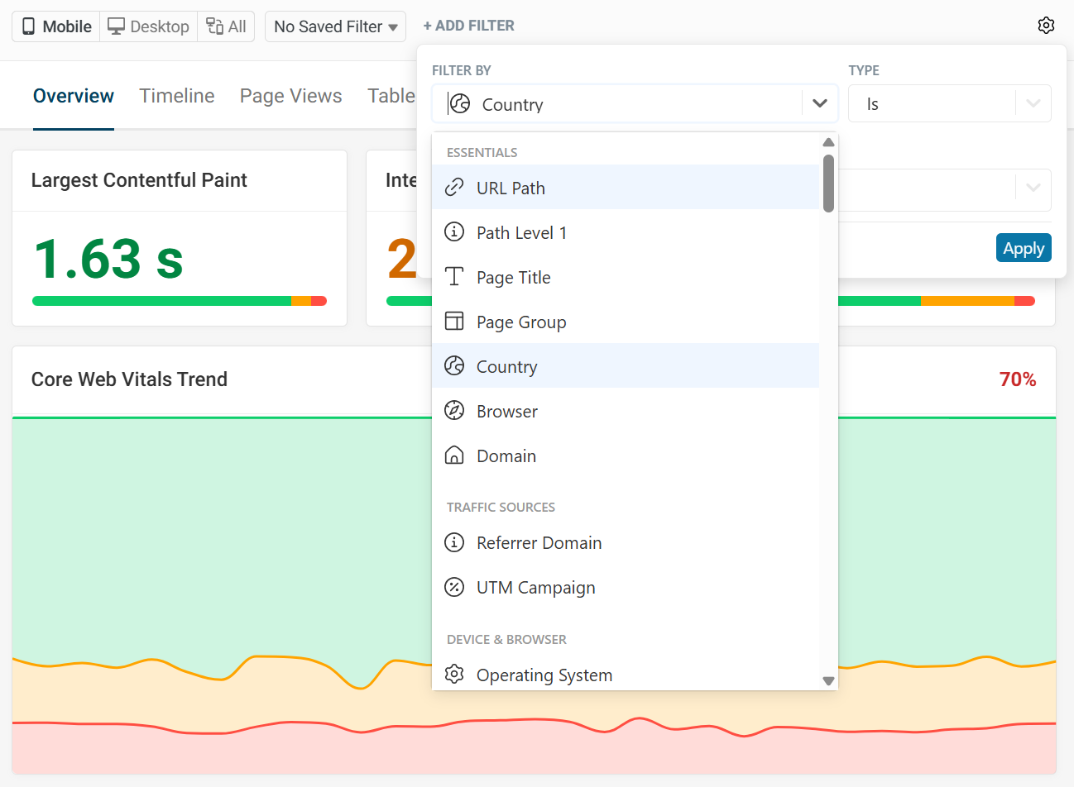1074x787 pixels.
Task: Click the Page Group layout icon
Action: (454, 322)
